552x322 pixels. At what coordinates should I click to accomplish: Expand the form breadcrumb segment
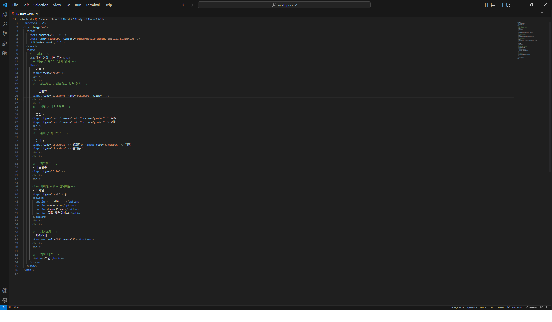(92, 19)
